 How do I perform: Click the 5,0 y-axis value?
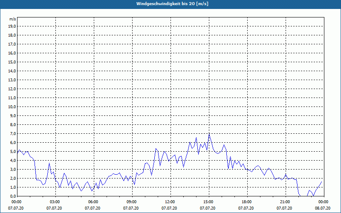(13, 152)
